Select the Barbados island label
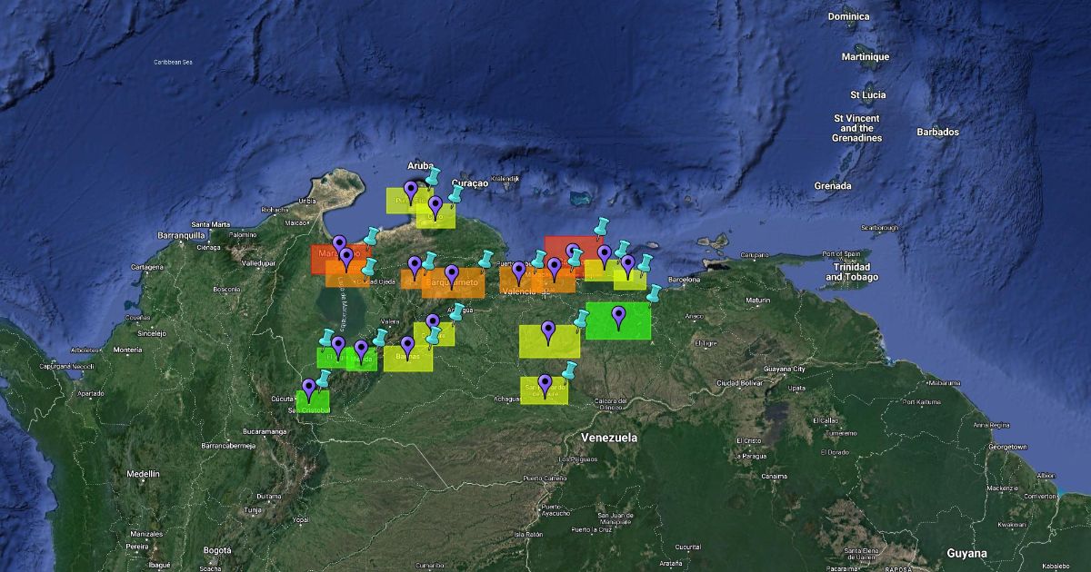Viewport: 1091px width, 572px height. pos(937,133)
